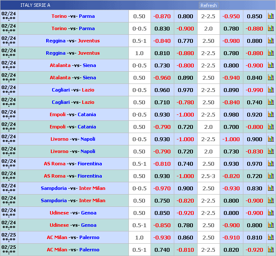The width and height of the screenshot is (276, 256).
Task: Open chart icon for Reggina-Juventus 1.0 handicap row
Action: click(270, 53)
